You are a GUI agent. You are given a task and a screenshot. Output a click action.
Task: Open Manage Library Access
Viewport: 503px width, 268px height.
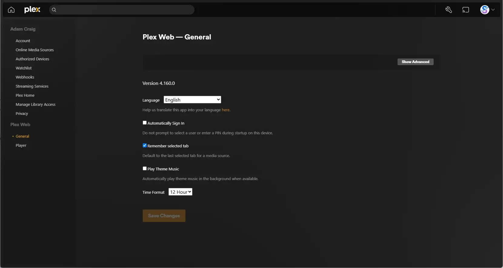click(x=36, y=104)
